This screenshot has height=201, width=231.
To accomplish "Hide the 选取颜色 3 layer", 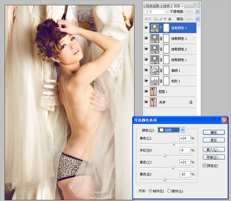I will [146, 38].
